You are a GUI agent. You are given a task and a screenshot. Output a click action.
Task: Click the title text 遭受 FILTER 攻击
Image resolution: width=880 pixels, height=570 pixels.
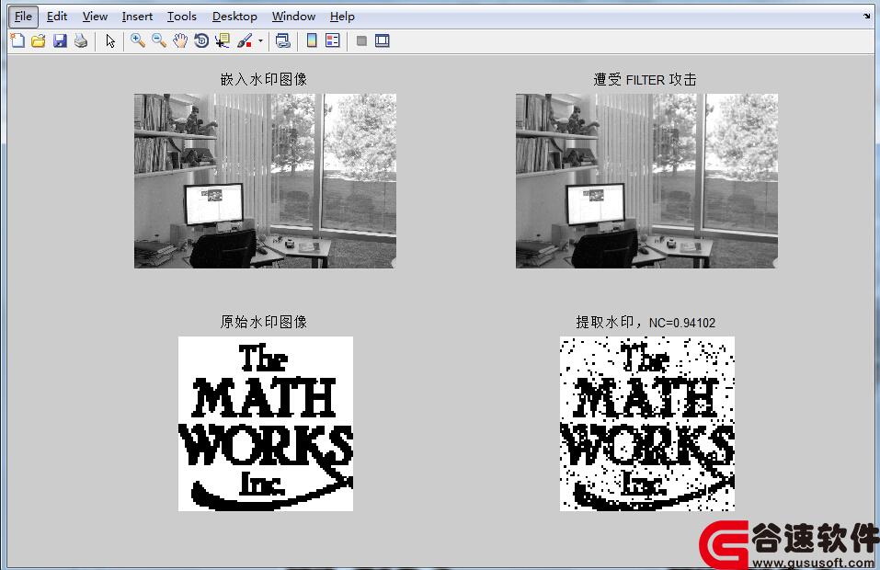[645, 80]
